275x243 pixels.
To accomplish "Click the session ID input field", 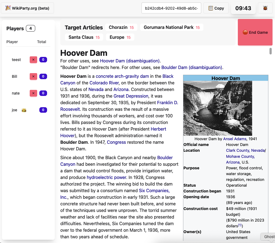I will pyautogui.click(x=171, y=8).
